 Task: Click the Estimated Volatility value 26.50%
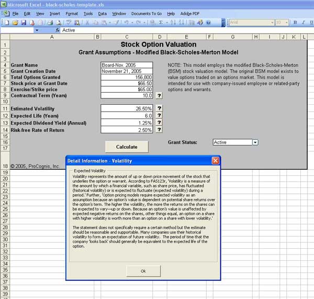[127, 108]
